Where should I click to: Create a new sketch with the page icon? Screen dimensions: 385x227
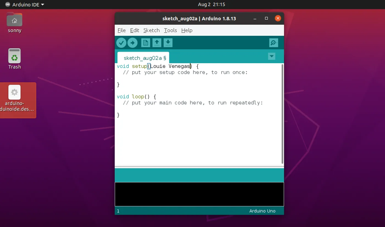(x=146, y=43)
